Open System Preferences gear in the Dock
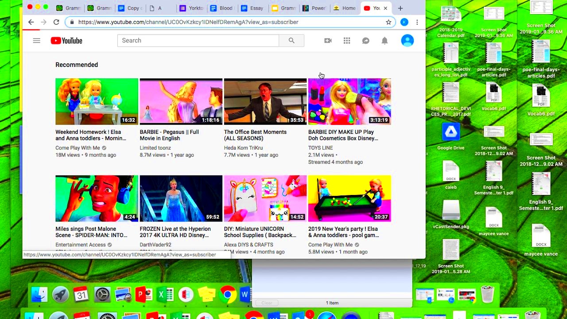The image size is (567, 319). (x=102, y=295)
